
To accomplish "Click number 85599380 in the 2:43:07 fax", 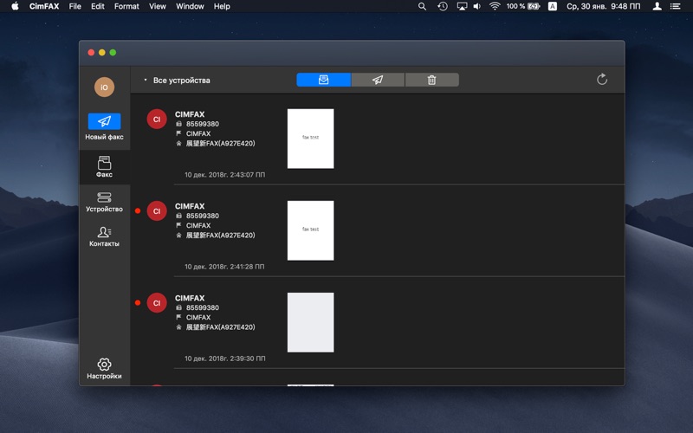I will click(203, 124).
